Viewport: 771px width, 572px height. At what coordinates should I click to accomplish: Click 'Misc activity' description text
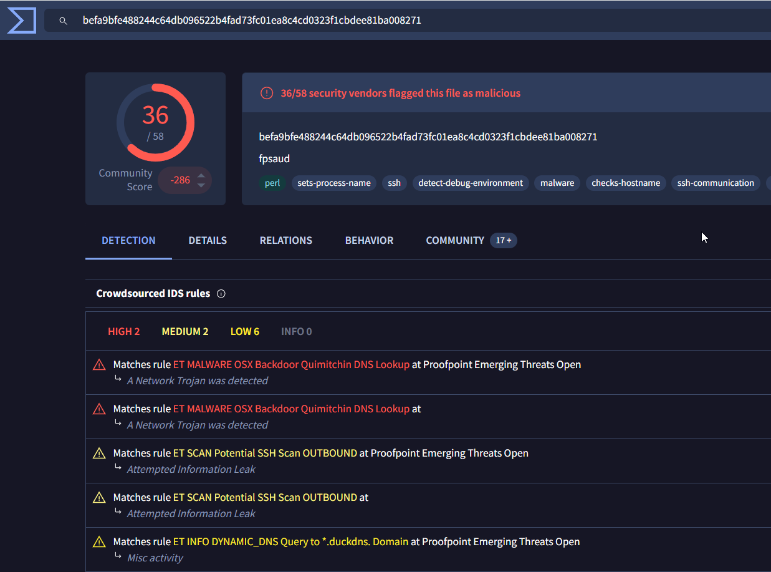[155, 558]
